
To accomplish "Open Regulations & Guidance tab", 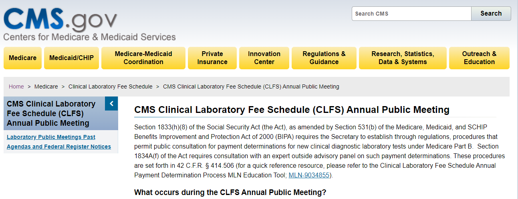I will (x=324, y=58).
